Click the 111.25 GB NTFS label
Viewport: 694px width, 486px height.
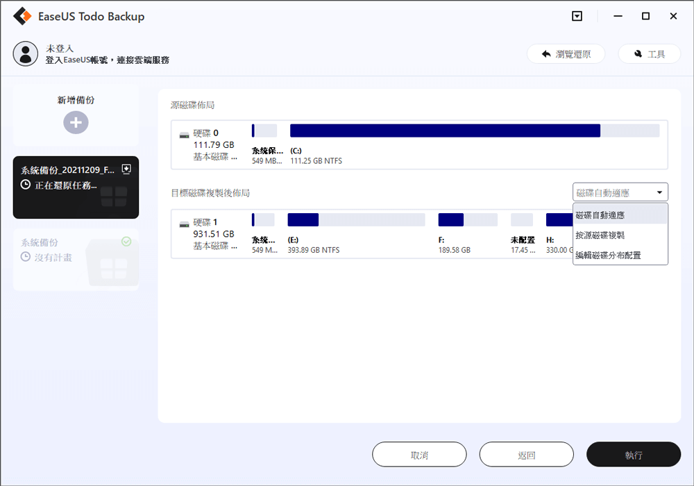pos(316,161)
